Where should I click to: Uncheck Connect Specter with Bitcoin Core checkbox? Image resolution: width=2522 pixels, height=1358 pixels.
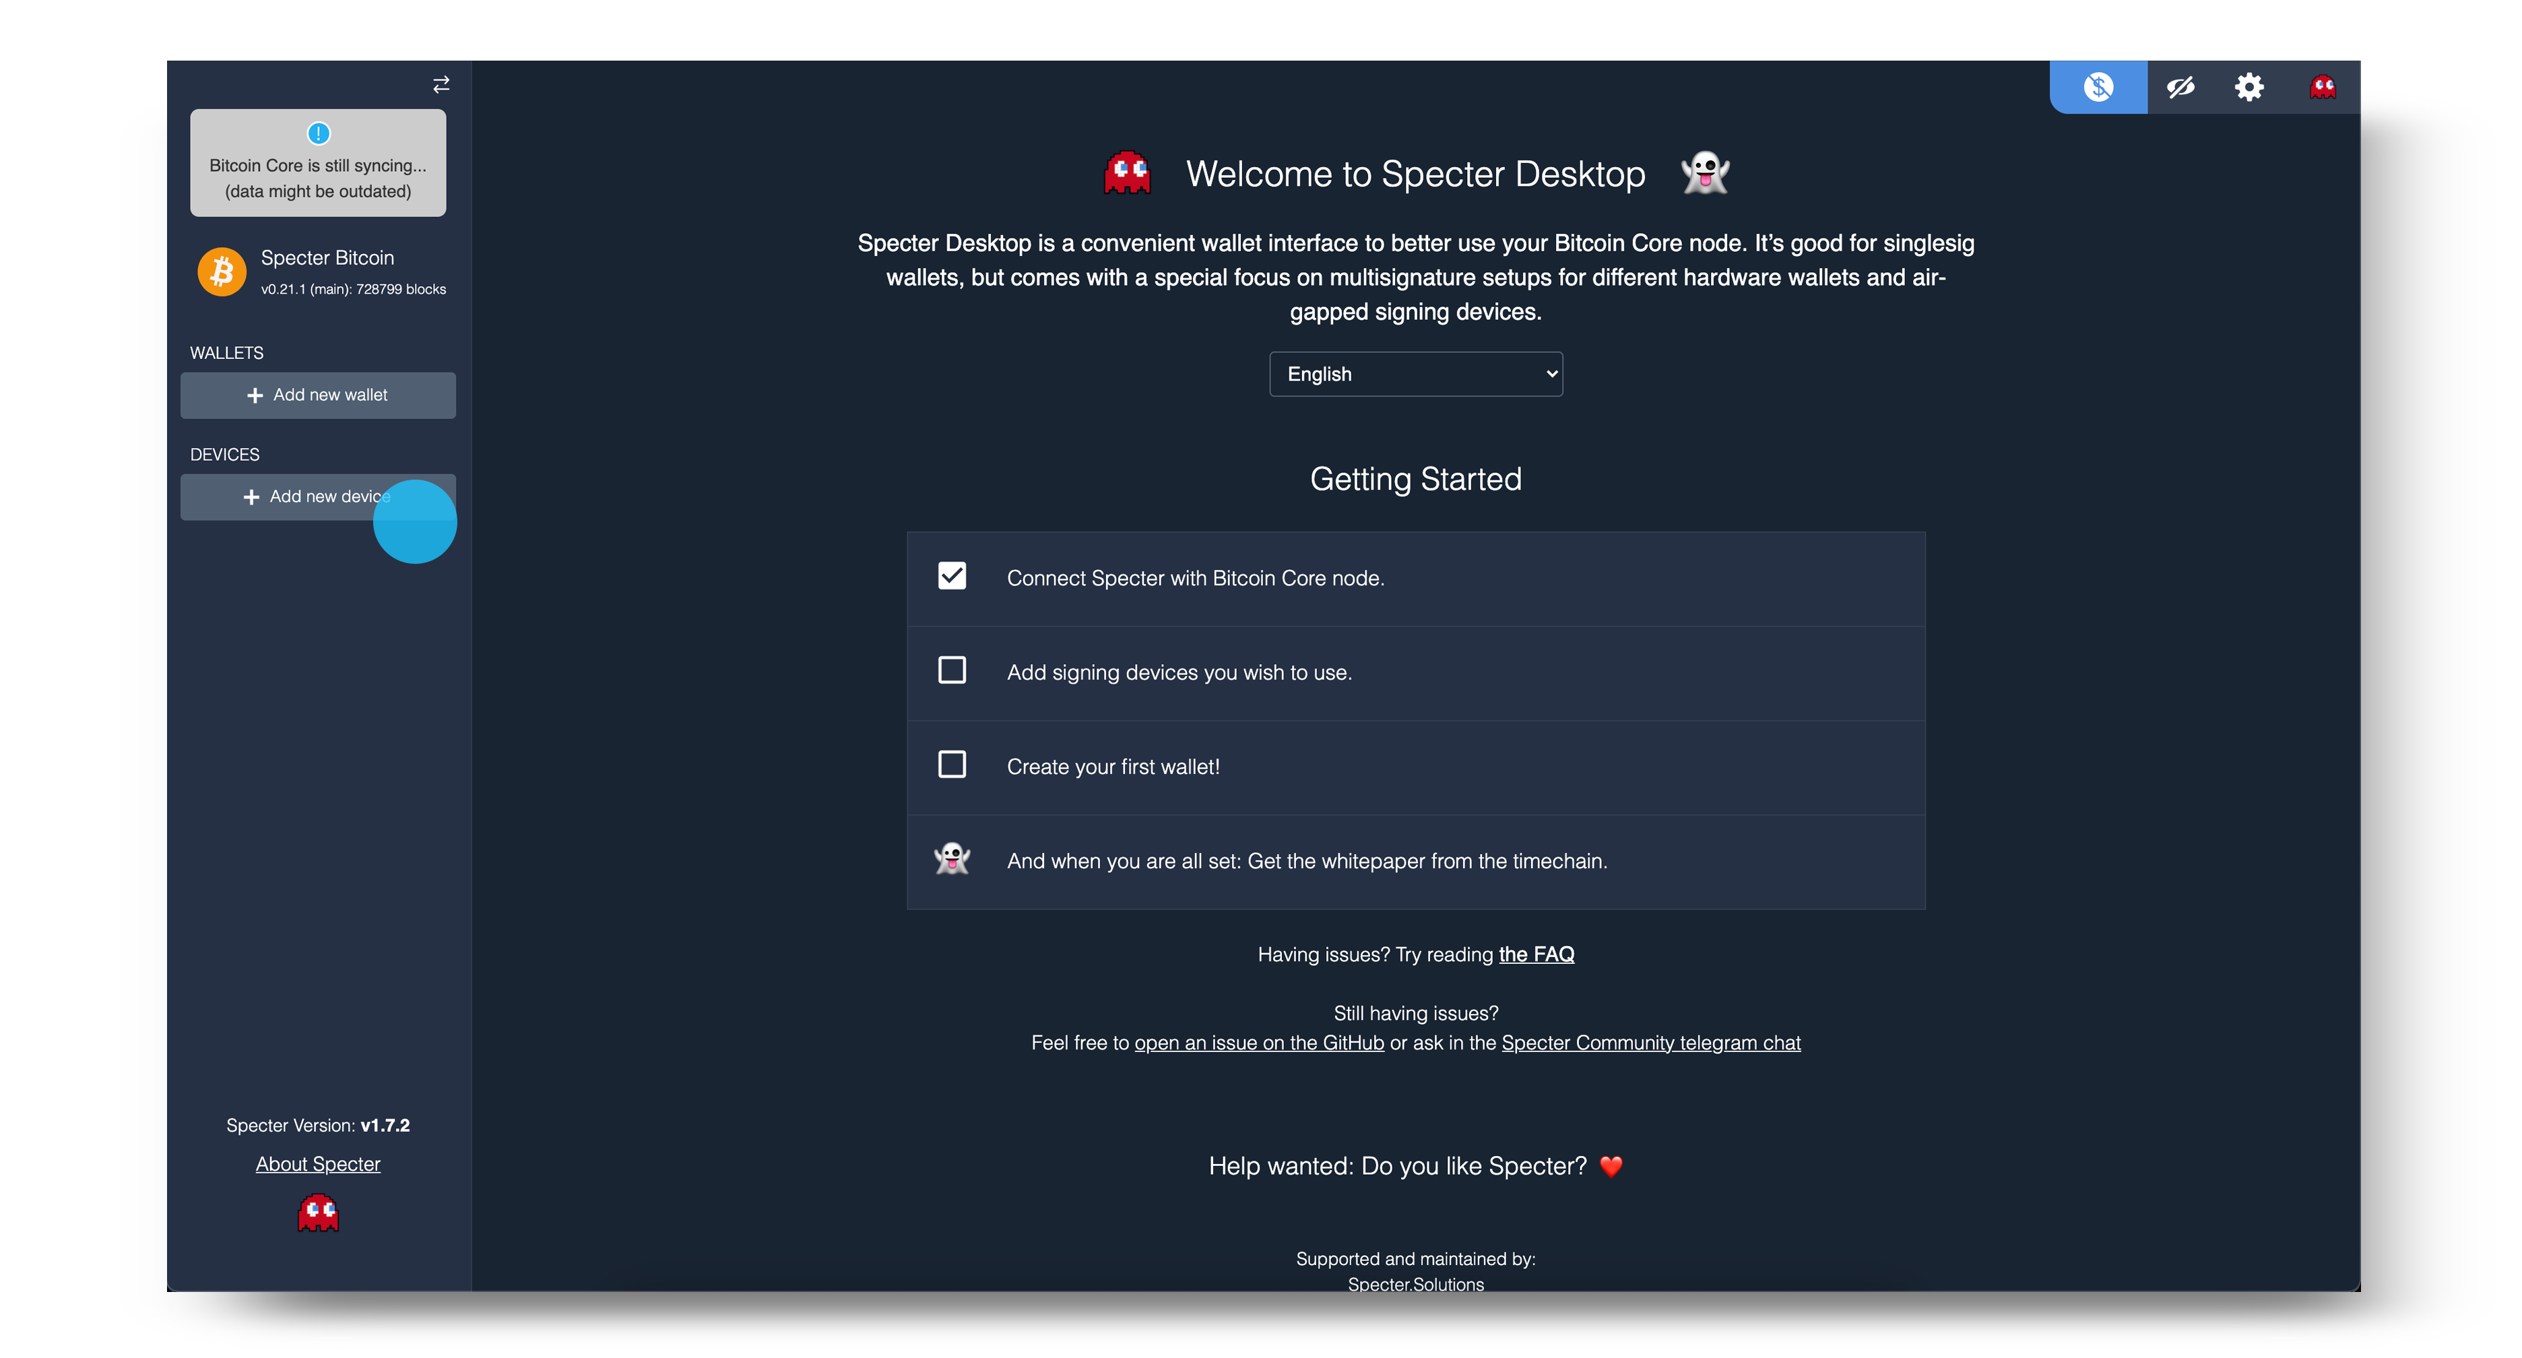pos(952,576)
